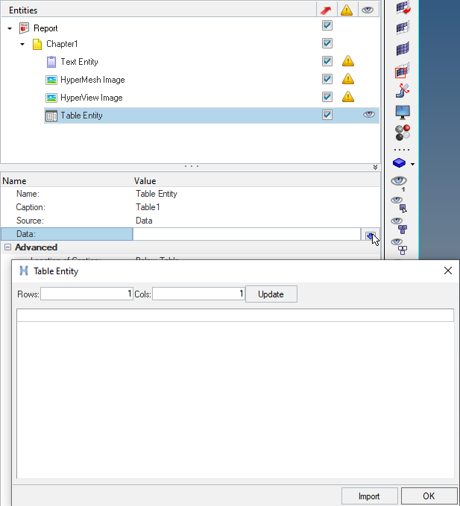Click the Data value field

[x=246, y=234]
